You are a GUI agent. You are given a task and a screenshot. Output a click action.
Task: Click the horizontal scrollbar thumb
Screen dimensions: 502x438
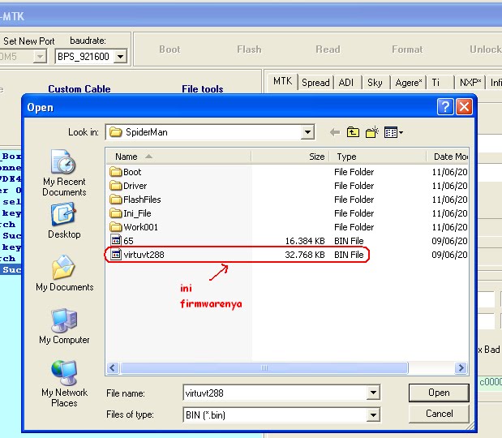pyautogui.click(x=264, y=367)
